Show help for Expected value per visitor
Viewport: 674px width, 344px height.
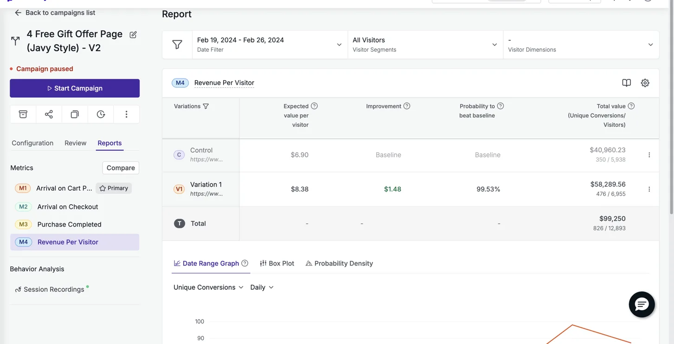click(x=314, y=106)
